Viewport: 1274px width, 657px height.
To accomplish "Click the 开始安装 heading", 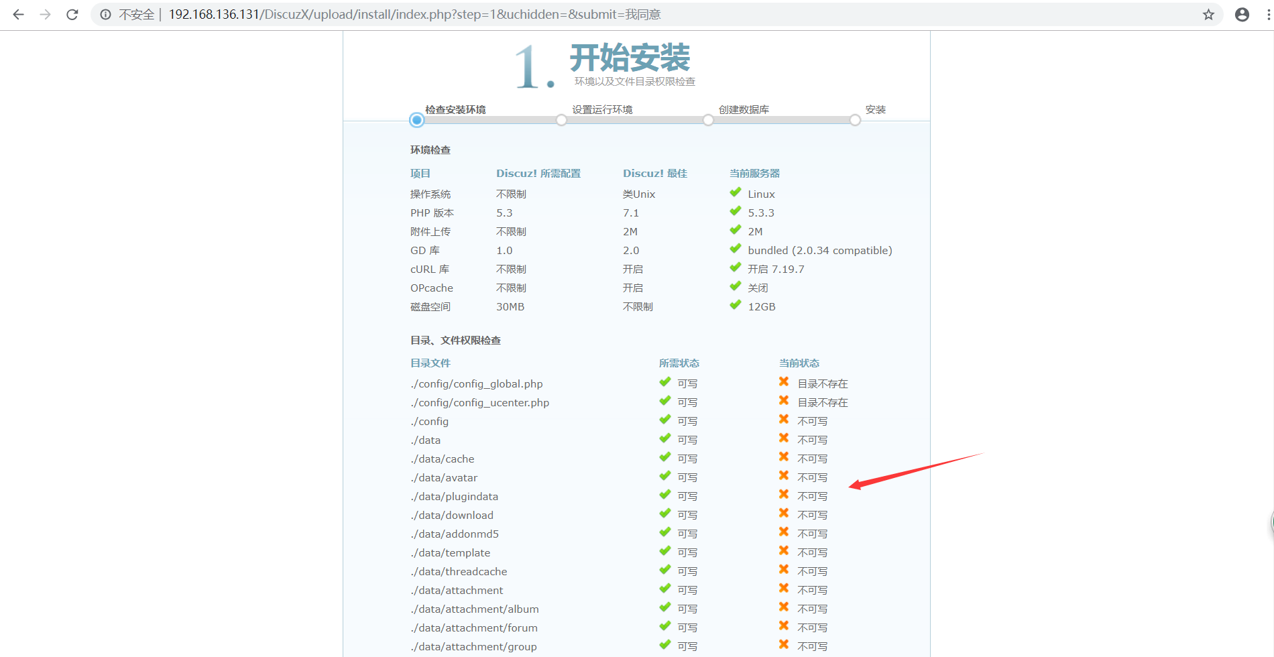I will tap(630, 58).
